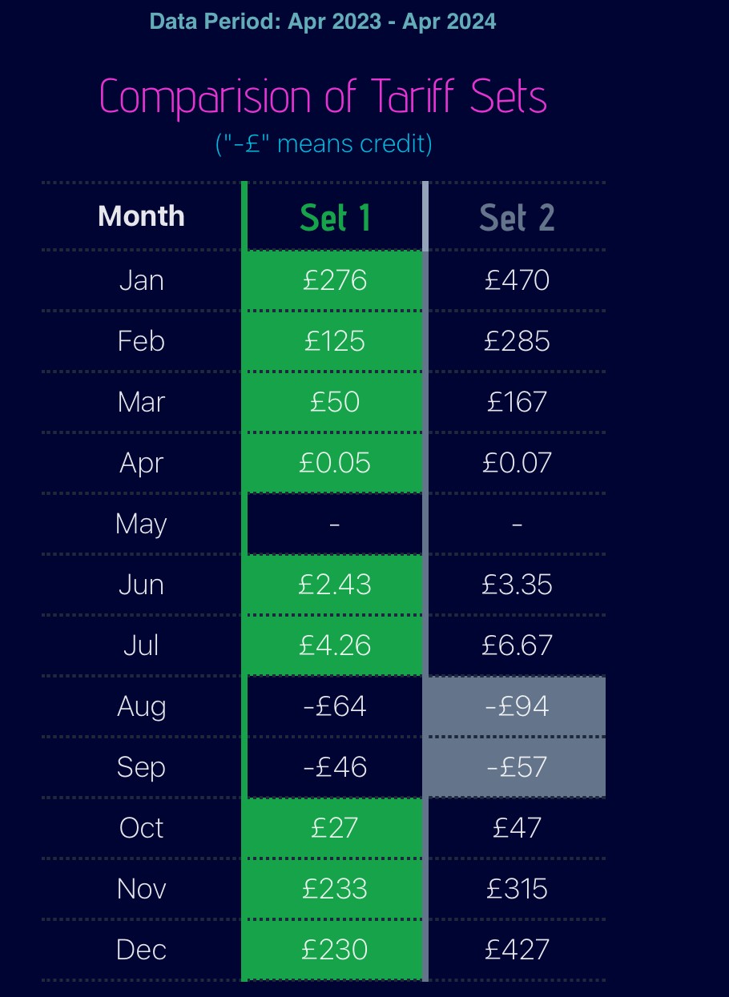Select Aug Set 2 credit -£94
The height and width of the screenshot is (997, 729).
tap(517, 706)
